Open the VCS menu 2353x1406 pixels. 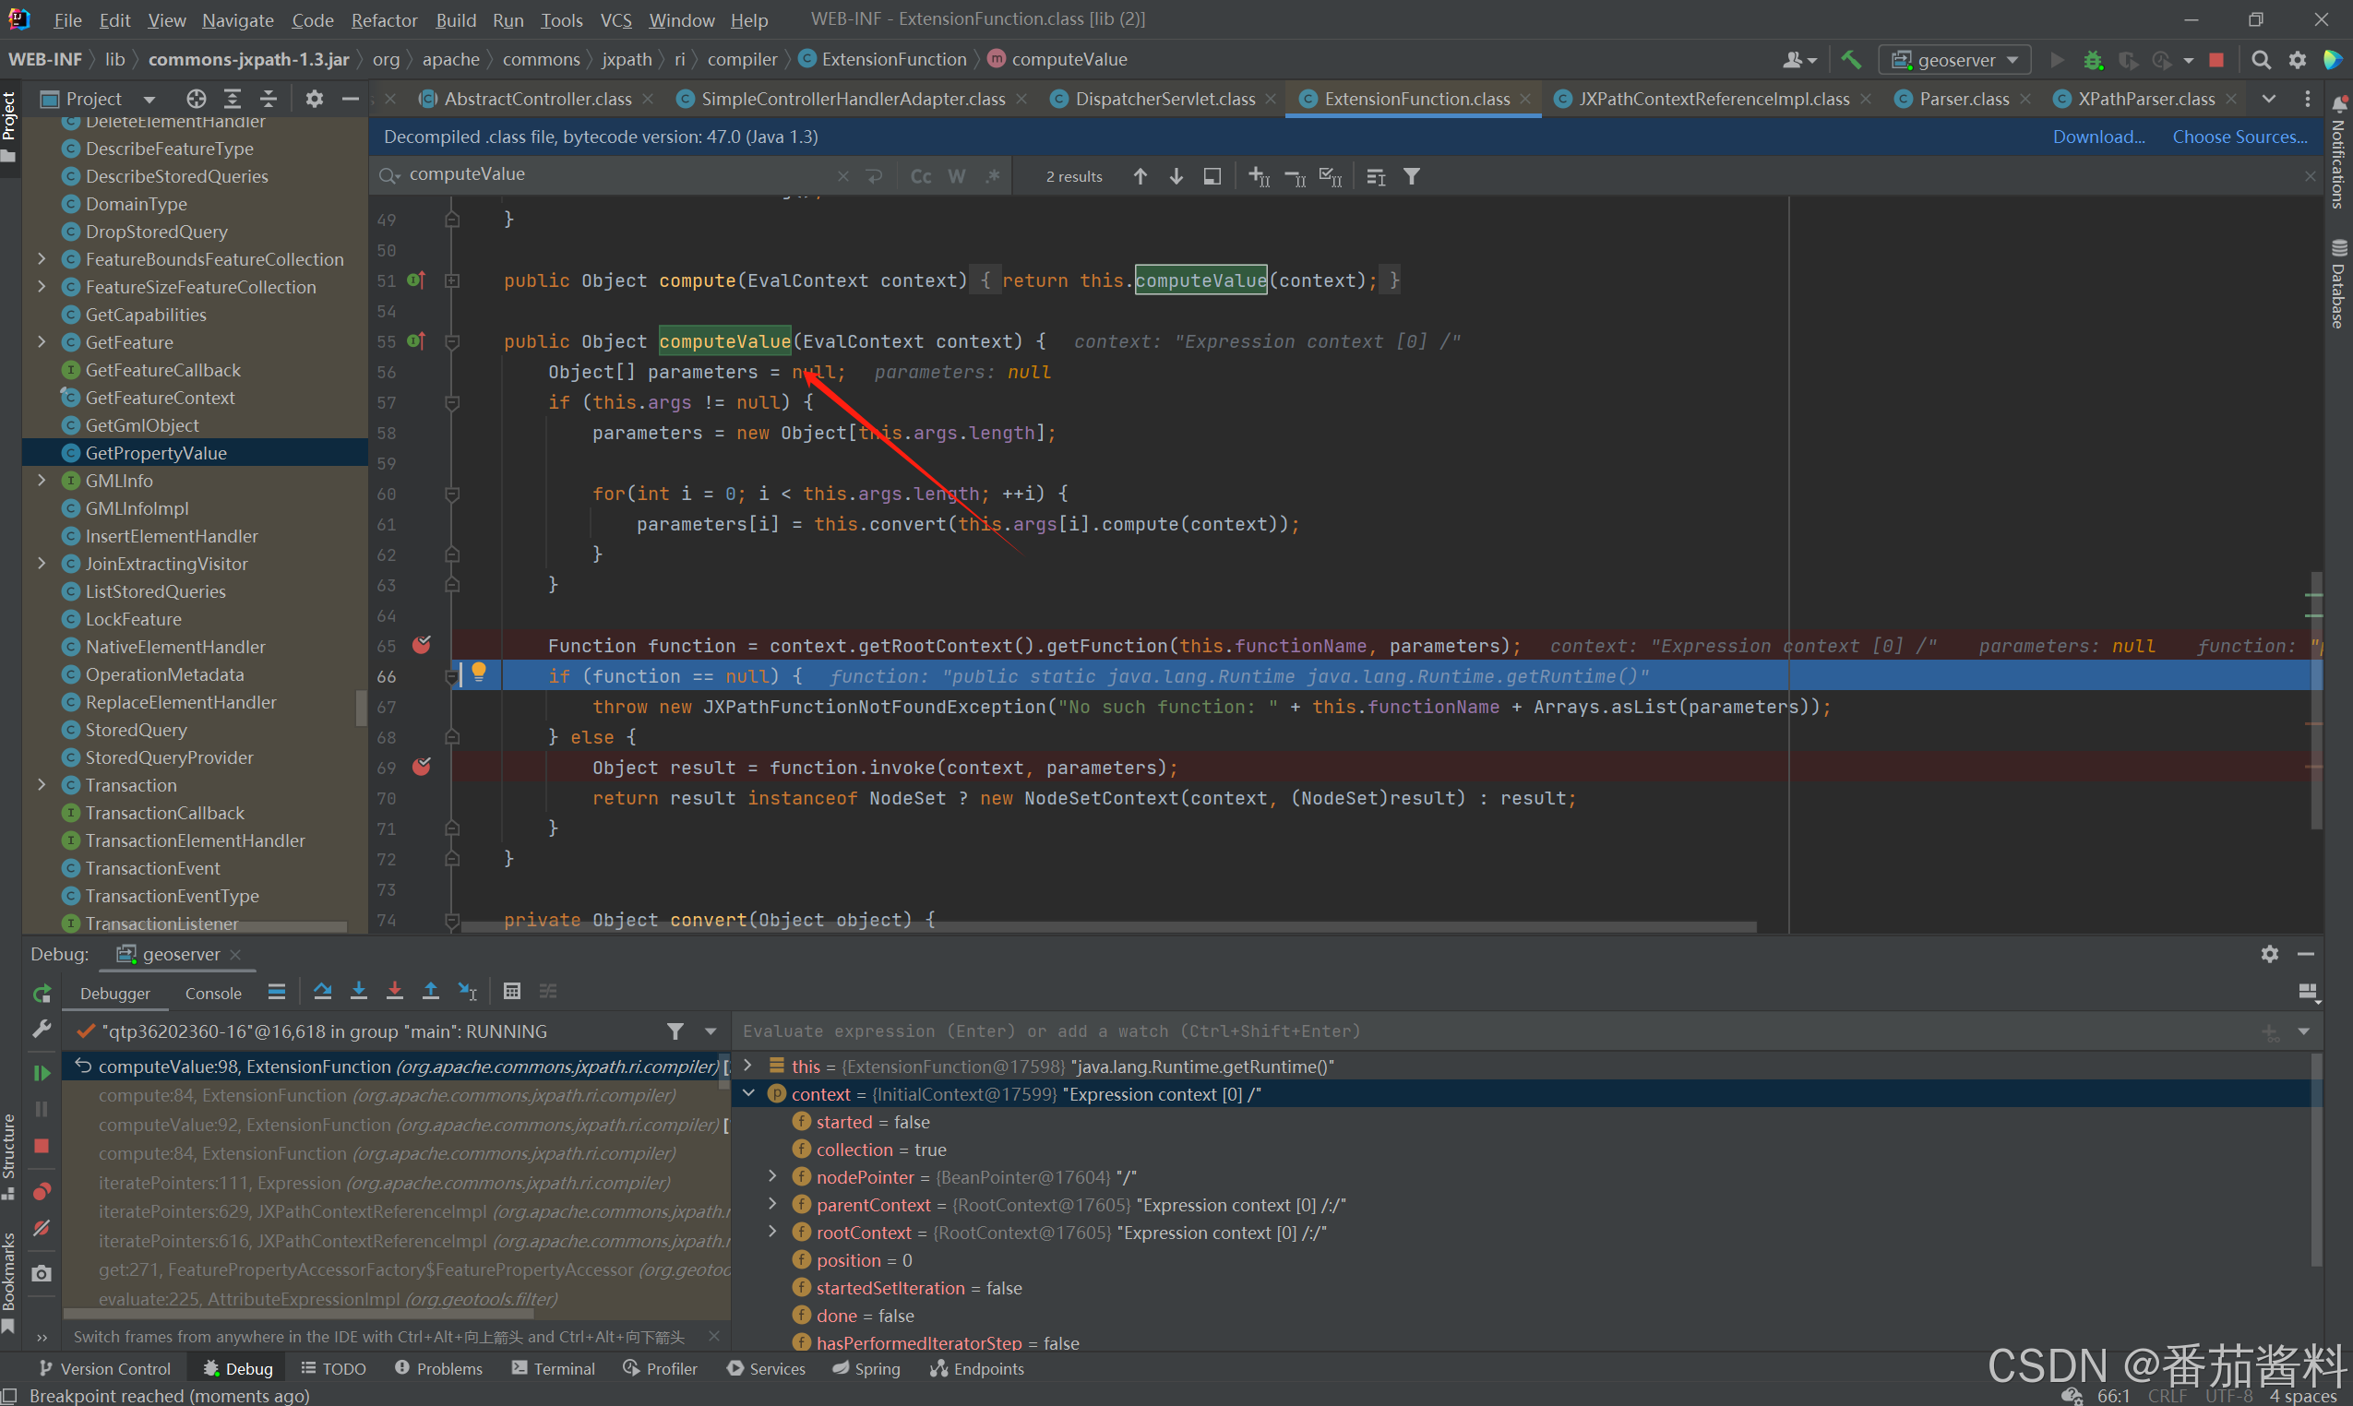tap(616, 20)
